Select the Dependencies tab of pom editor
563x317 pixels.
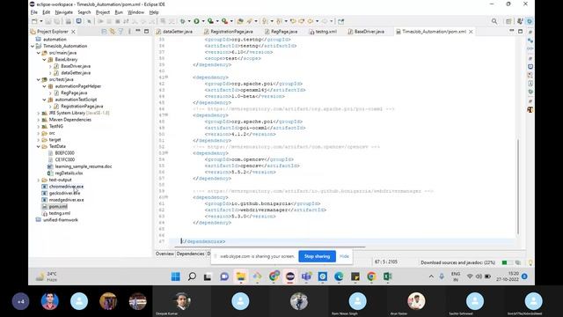pyautogui.click(x=190, y=254)
